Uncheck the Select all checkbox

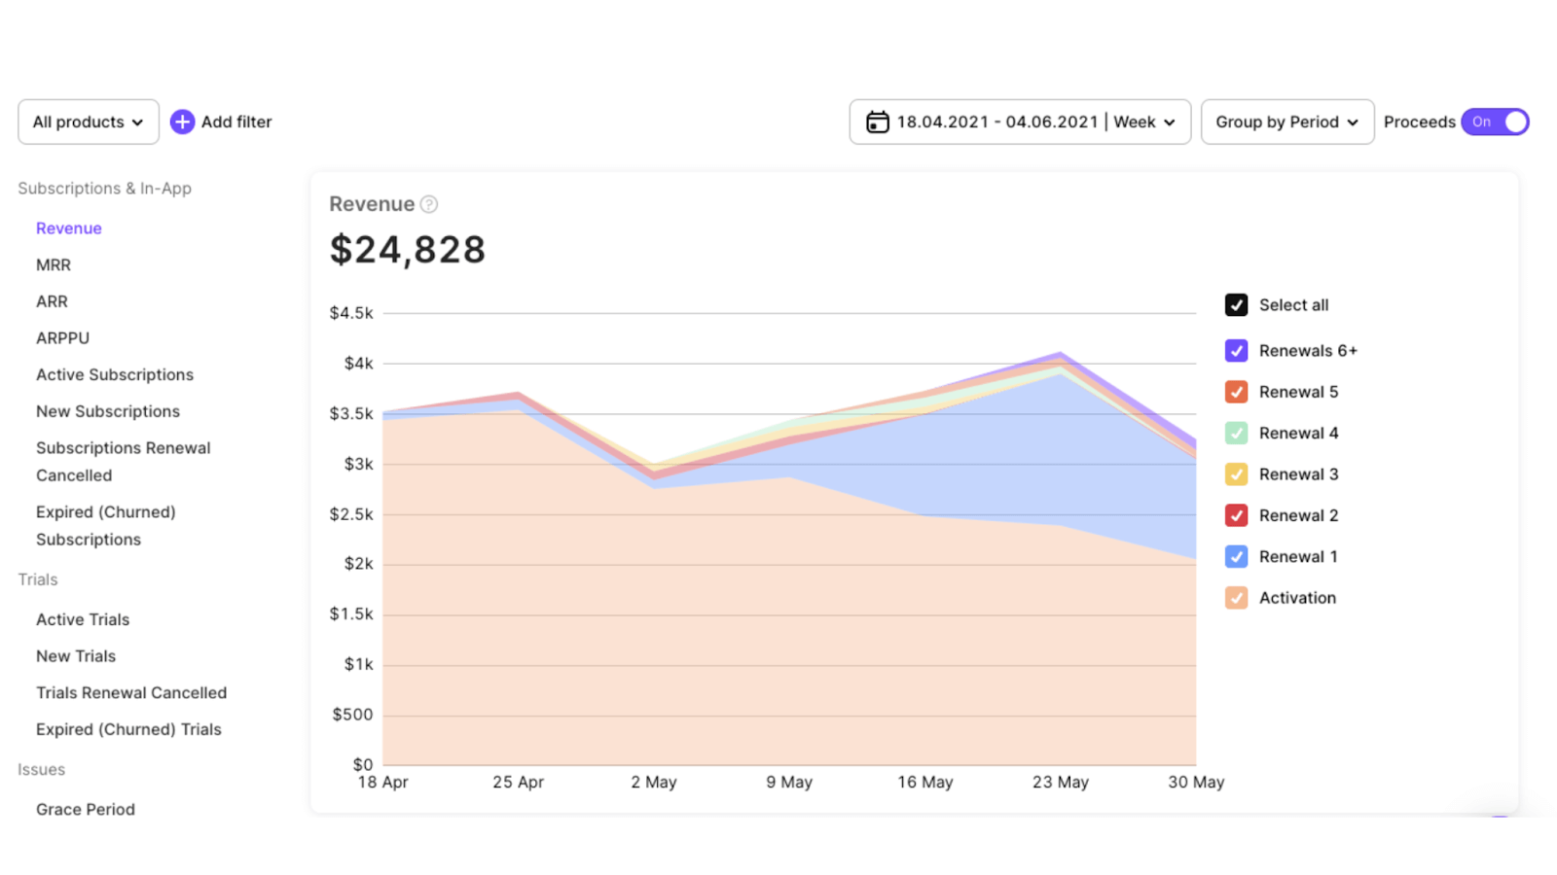[x=1236, y=305]
